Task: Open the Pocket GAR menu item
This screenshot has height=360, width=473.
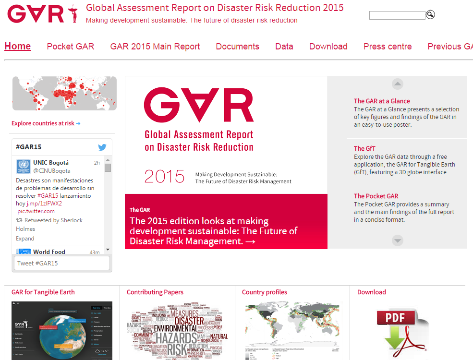Action: click(x=70, y=47)
